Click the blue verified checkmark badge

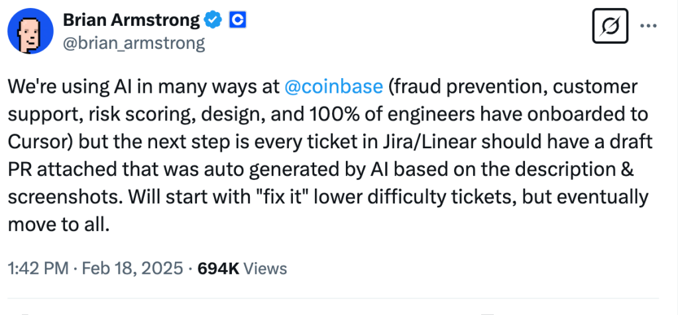click(213, 21)
